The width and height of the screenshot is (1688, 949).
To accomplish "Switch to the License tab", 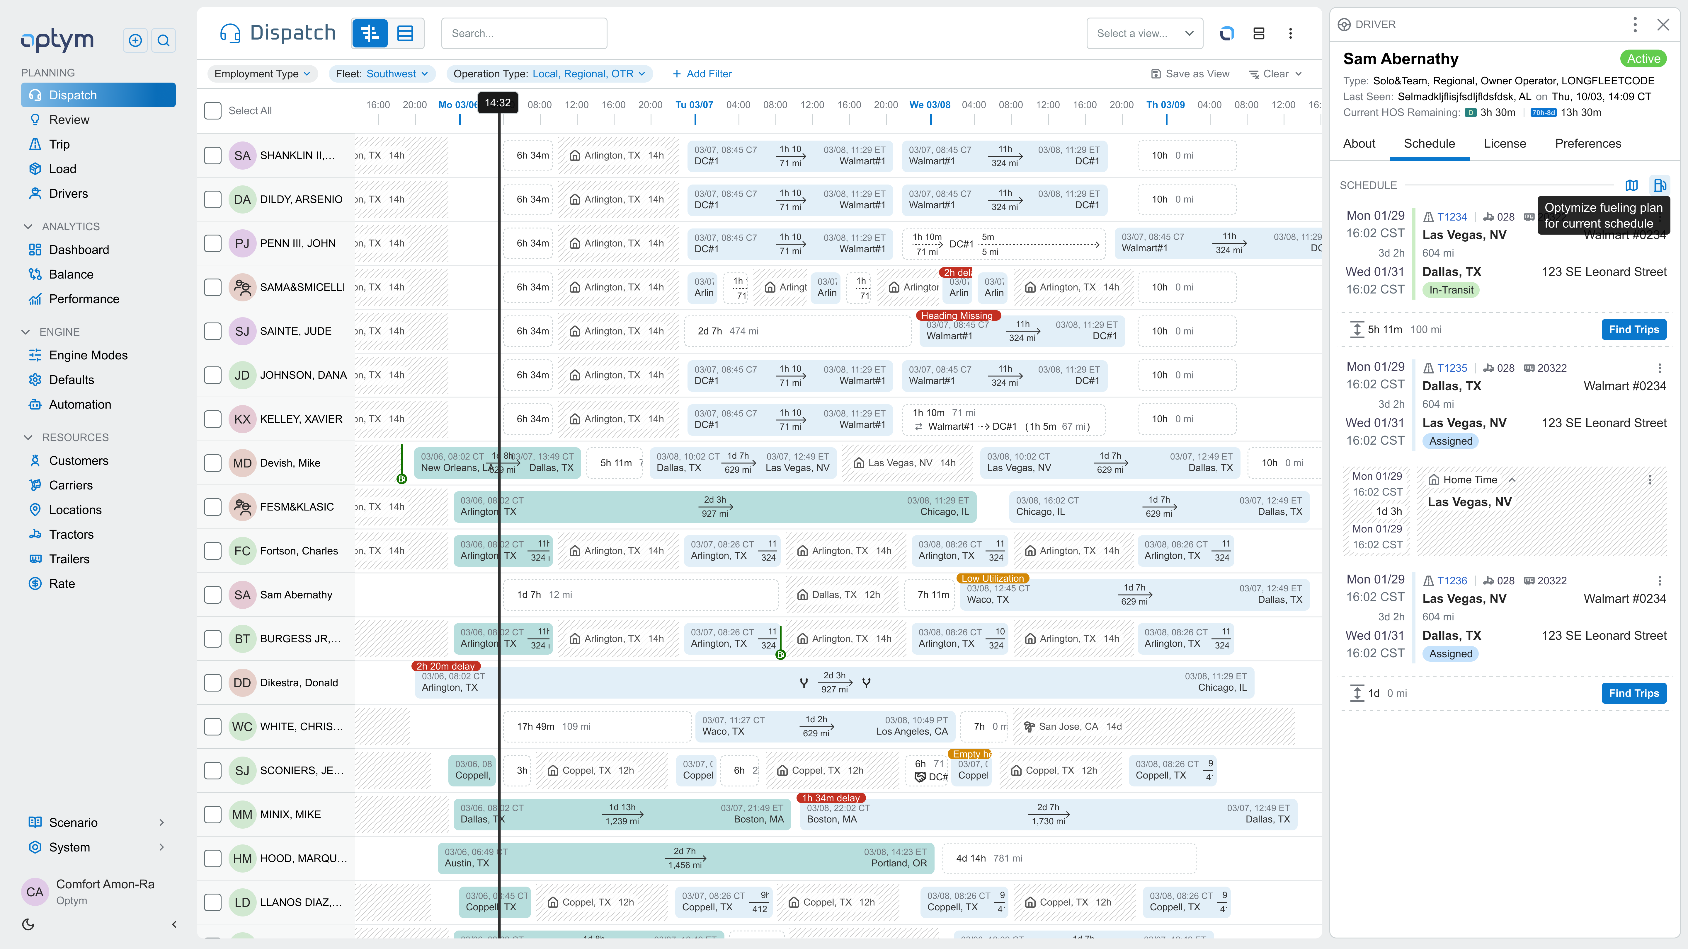I will coord(1505,144).
